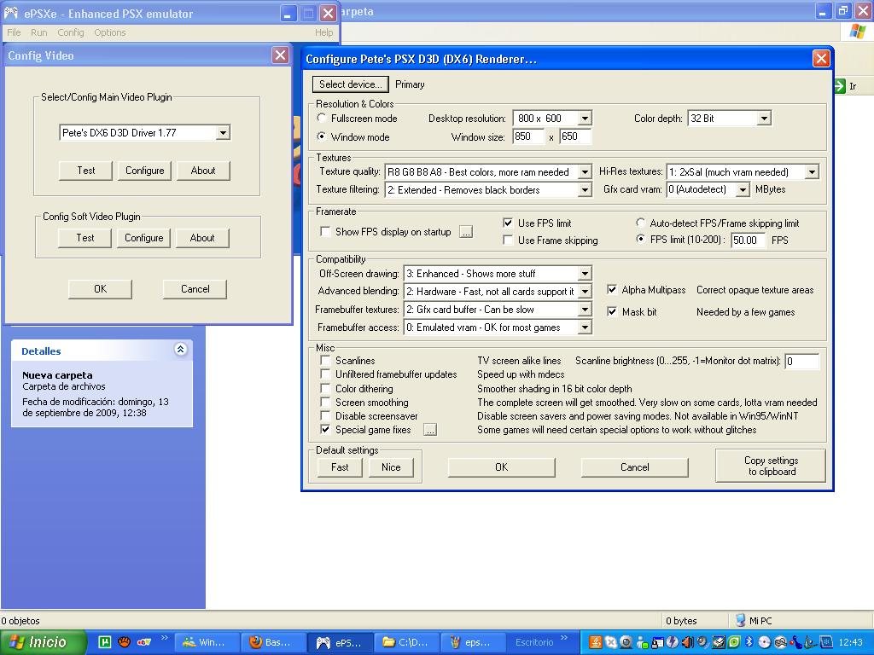Click the Inicio start button

click(x=44, y=642)
